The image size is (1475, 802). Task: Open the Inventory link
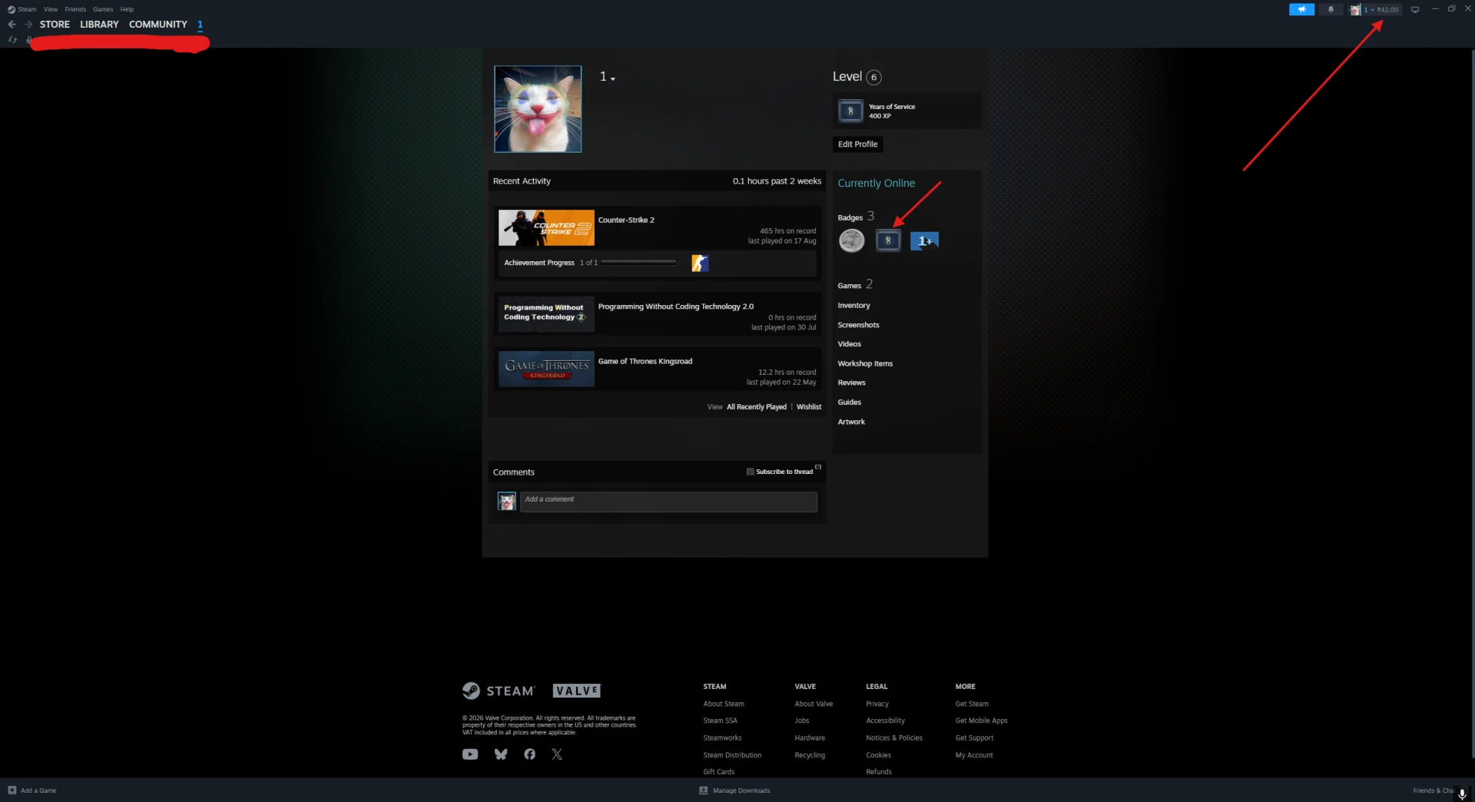[x=854, y=306]
